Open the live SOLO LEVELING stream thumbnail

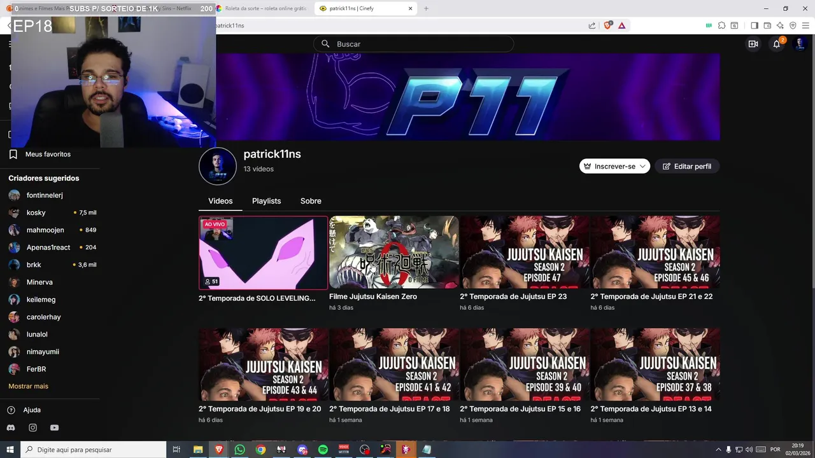(x=264, y=253)
